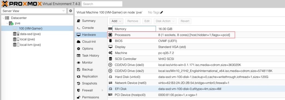Click the Display monitor icon
The image size is (285, 100).
pyautogui.click(x=110, y=47)
